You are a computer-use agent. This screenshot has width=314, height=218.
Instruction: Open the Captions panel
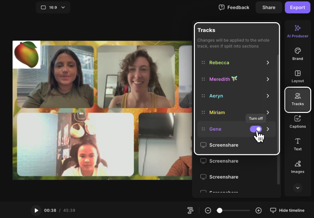298,122
